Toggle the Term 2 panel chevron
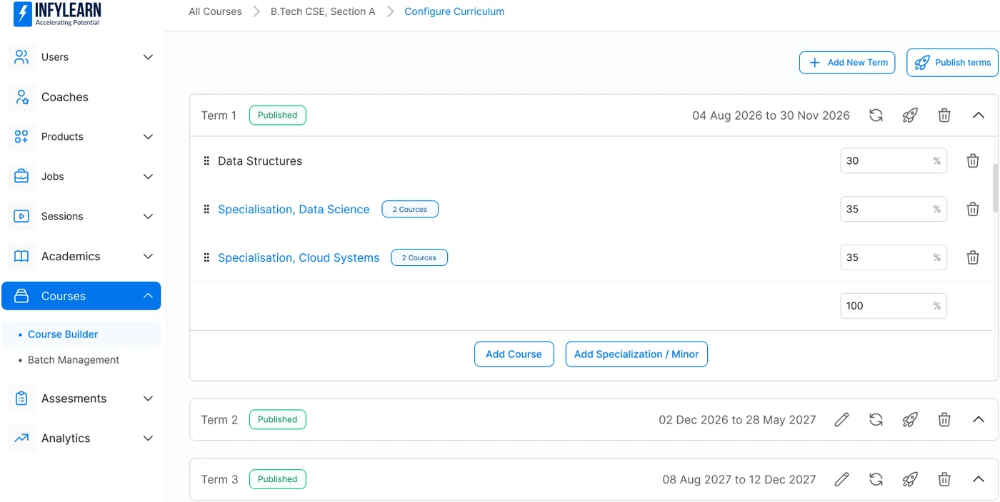This screenshot has height=502, width=1000. 979,420
